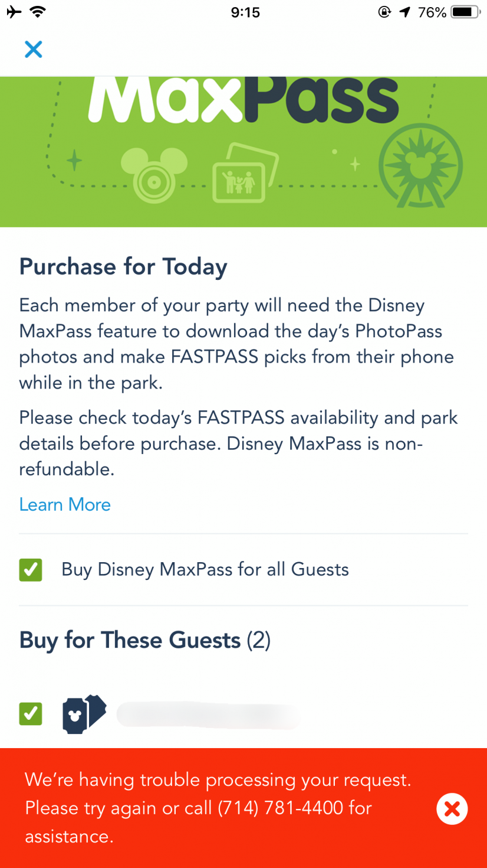The height and width of the screenshot is (868, 487).
Task: Tap the rotation lock status icon
Action: point(384,12)
